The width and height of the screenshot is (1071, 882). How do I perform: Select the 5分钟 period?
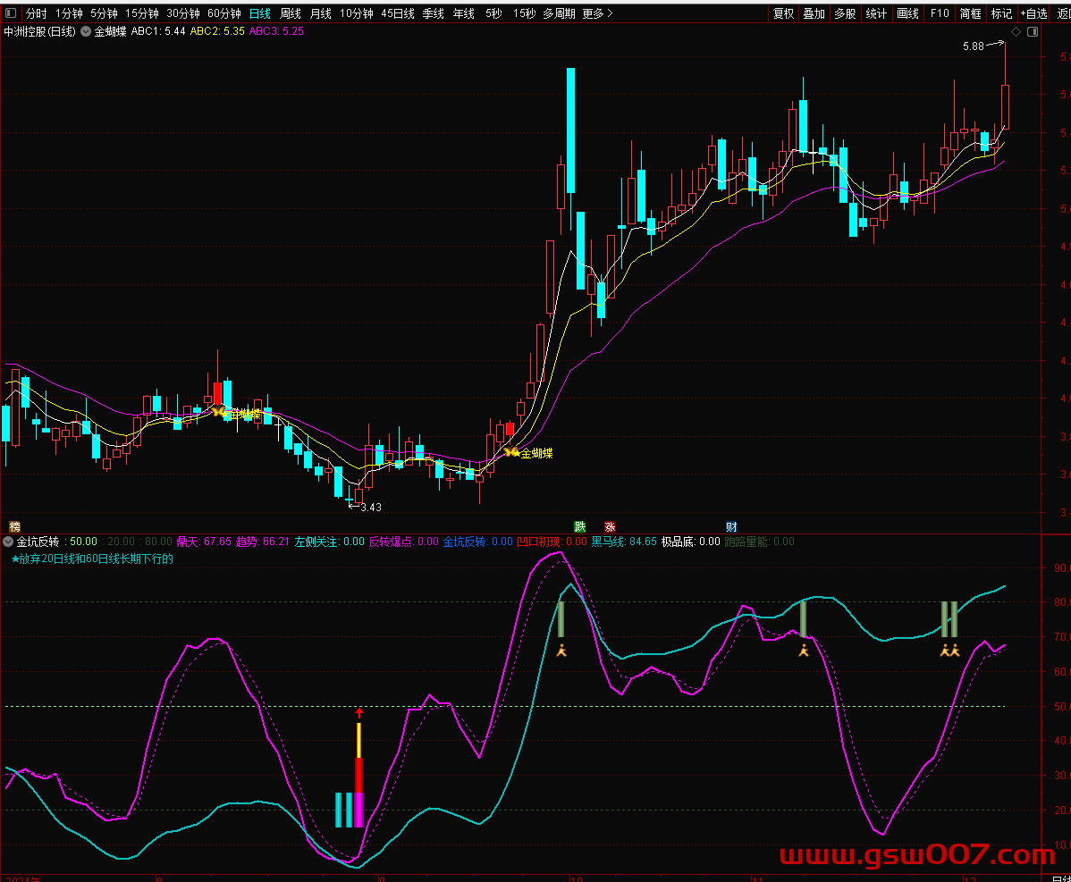click(x=104, y=13)
